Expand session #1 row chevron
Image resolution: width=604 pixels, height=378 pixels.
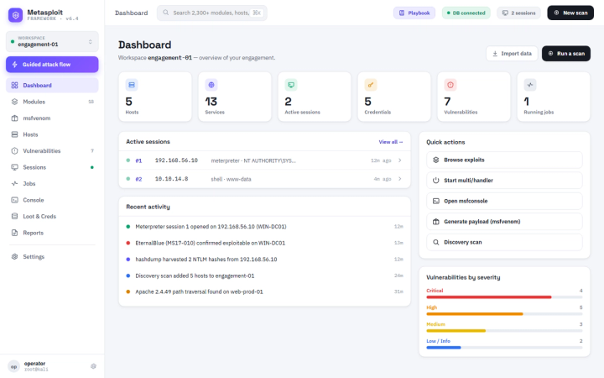400,160
